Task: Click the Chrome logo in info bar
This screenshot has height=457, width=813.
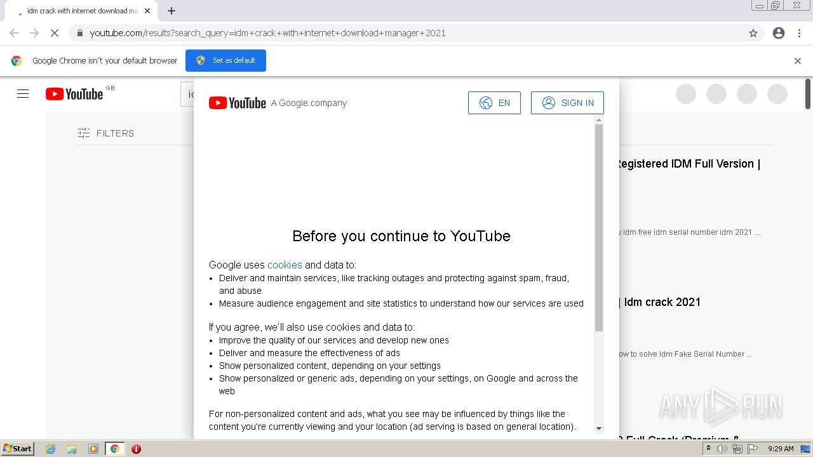Action: pyautogui.click(x=17, y=61)
